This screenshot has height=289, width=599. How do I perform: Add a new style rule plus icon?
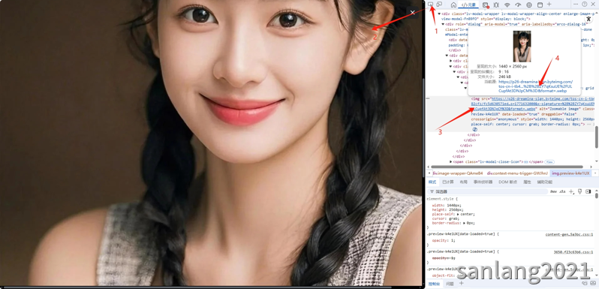(571, 191)
